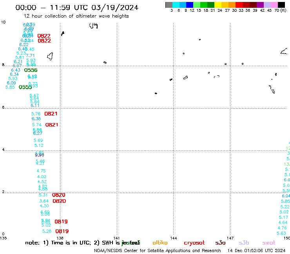Viewport: 290px width, 254px height.
Task: Click the red "0820" beside 3.64
Action: click(59, 201)
